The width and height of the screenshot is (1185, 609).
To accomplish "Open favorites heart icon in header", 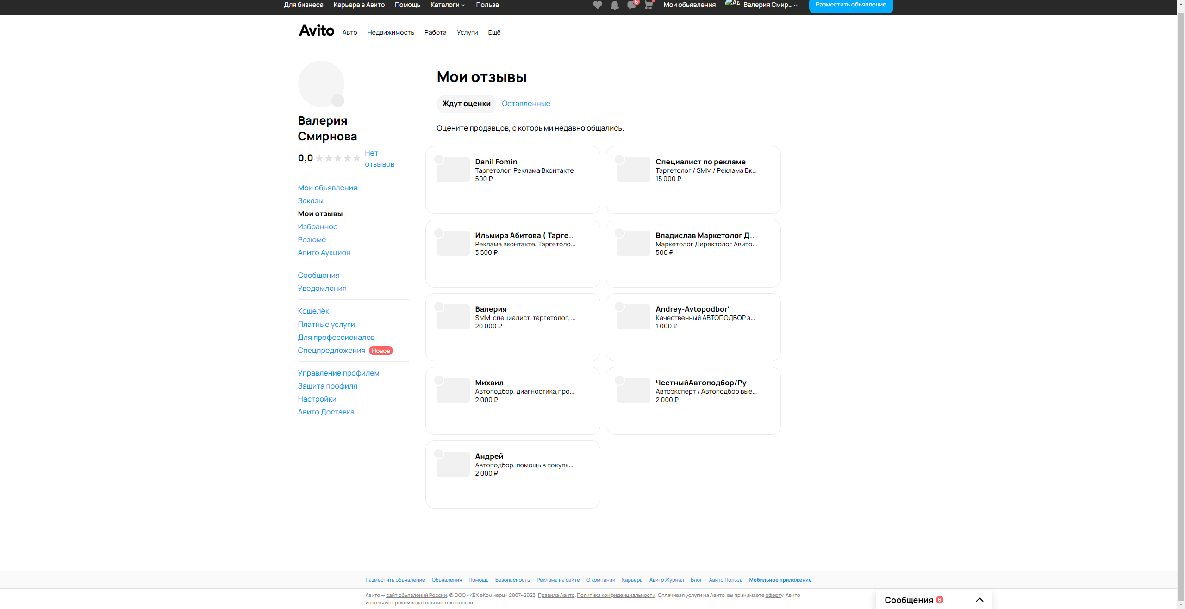I will (x=597, y=5).
